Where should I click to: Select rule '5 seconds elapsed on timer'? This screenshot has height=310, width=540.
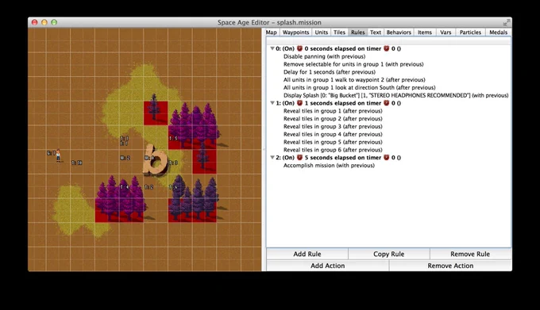[338, 158]
